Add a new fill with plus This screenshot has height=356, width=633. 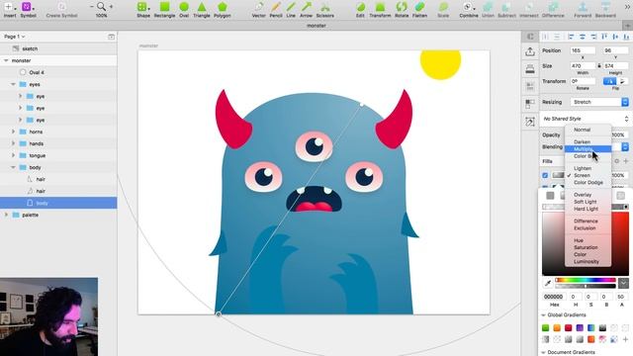[626, 161]
